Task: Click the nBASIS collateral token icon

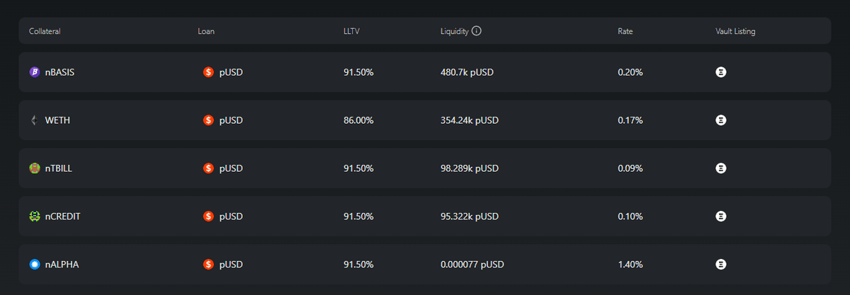Action: 34,72
